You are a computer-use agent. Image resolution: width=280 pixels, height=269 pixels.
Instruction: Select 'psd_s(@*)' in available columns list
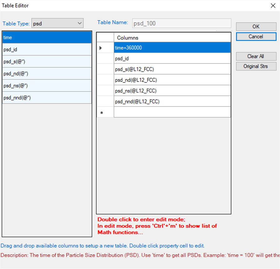point(47,62)
